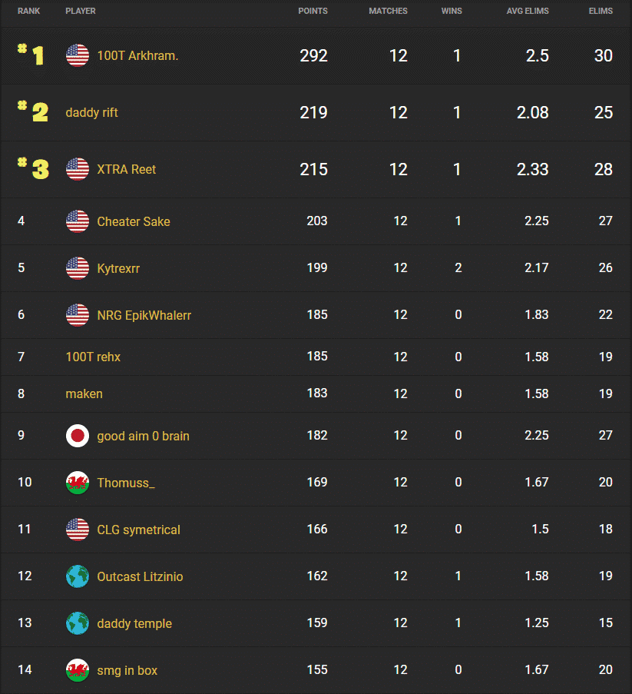Screen dimensions: 632x694
Task: Click the globe icon next to daddy temple
Action: click(x=78, y=623)
